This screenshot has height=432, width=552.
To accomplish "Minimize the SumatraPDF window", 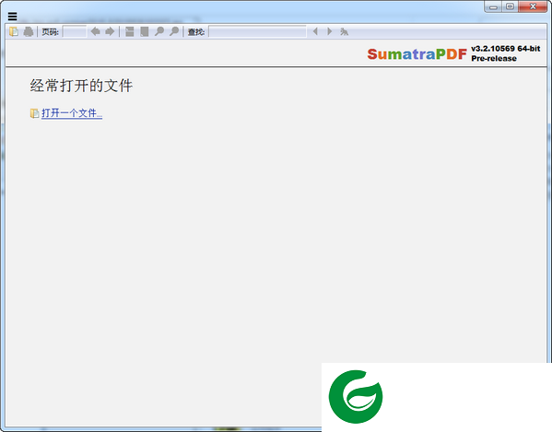I will tap(494, 6).
